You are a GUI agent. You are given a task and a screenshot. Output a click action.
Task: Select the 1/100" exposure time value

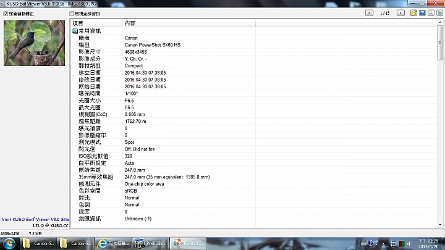click(x=131, y=94)
